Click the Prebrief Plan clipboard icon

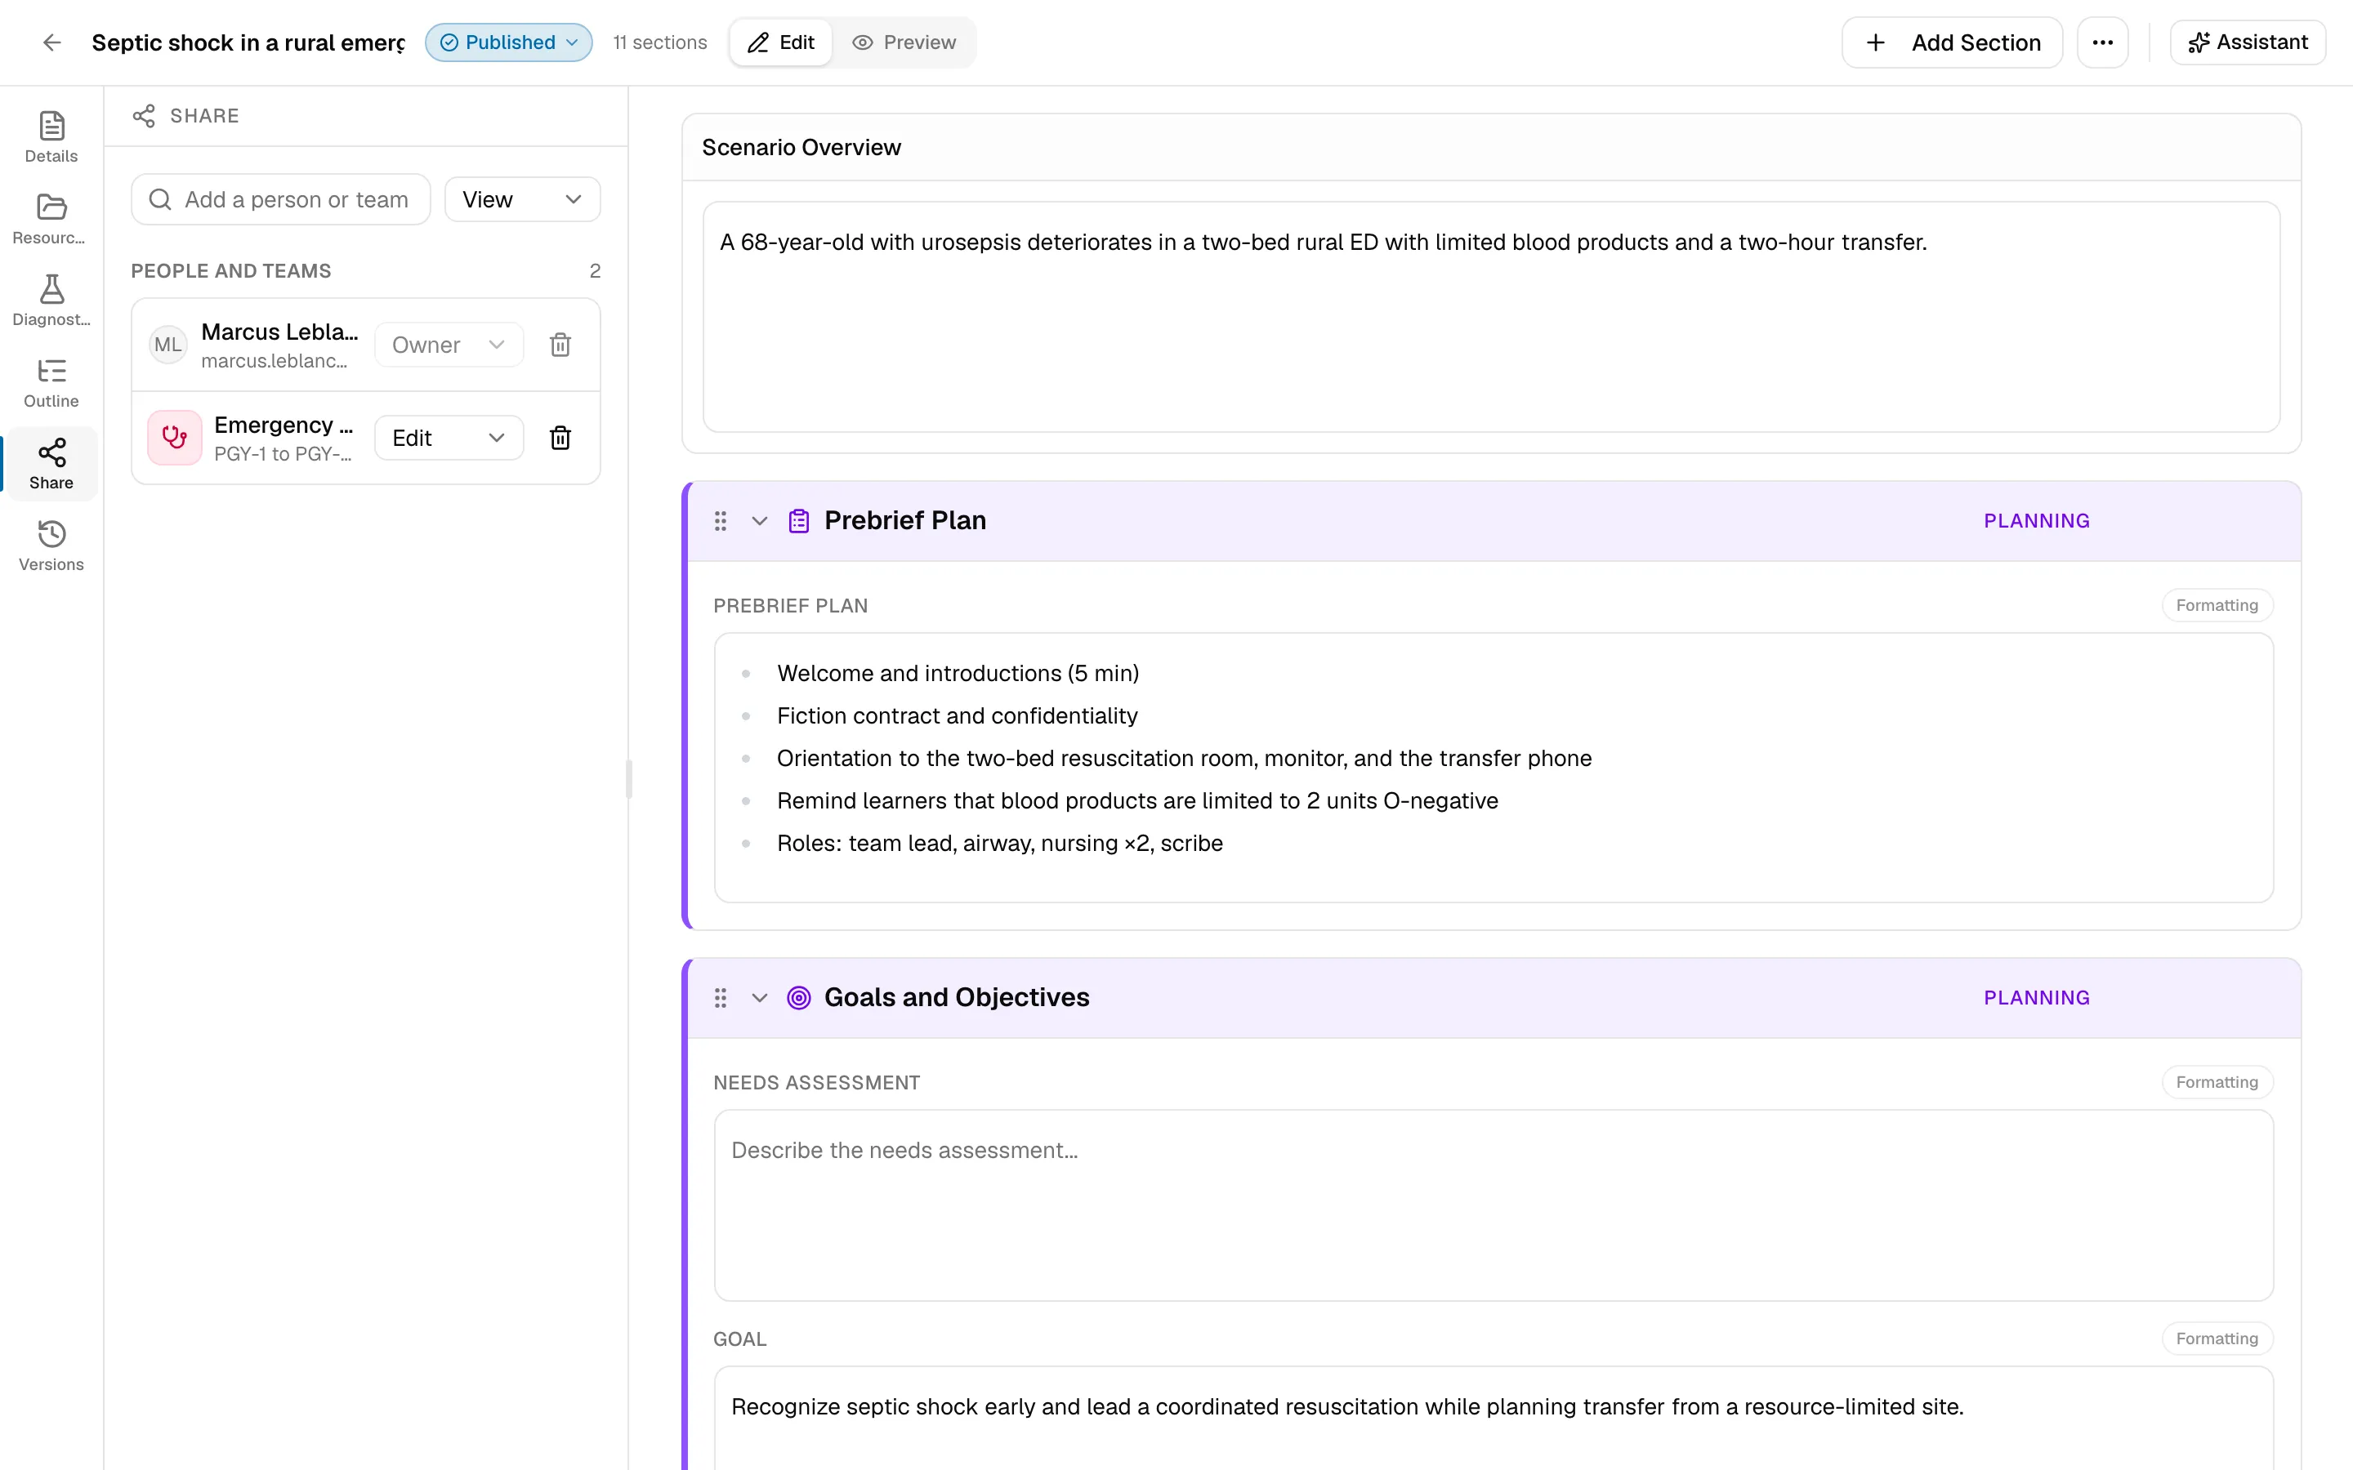pyautogui.click(x=798, y=521)
